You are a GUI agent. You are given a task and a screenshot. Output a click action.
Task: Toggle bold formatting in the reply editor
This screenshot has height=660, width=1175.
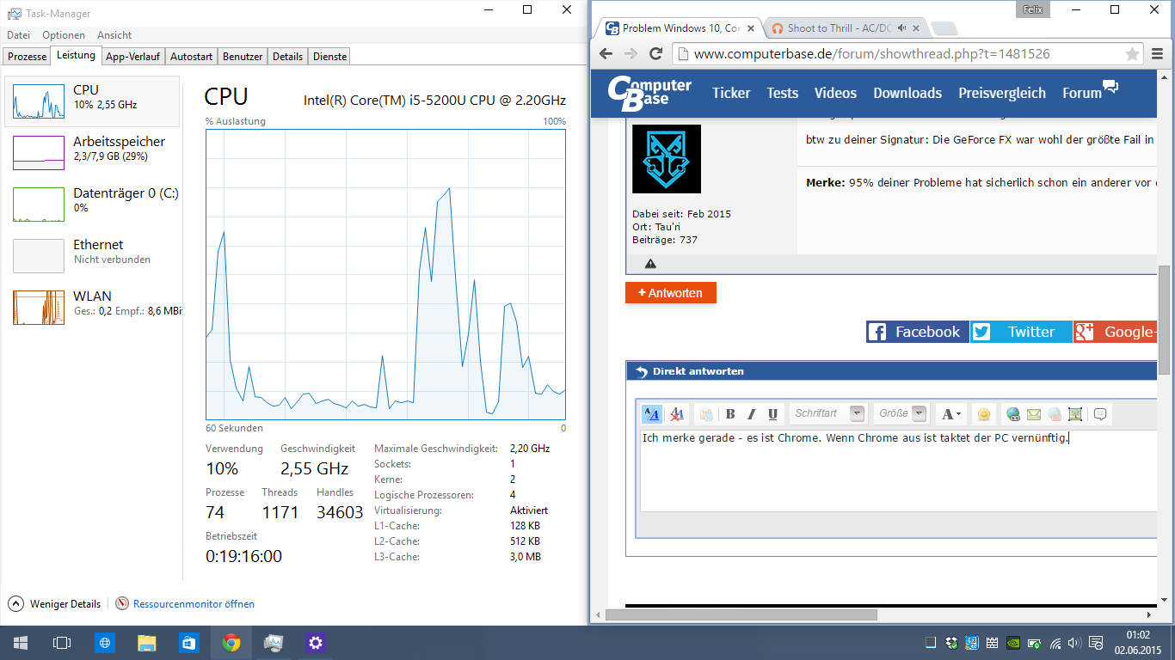point(730,414)
